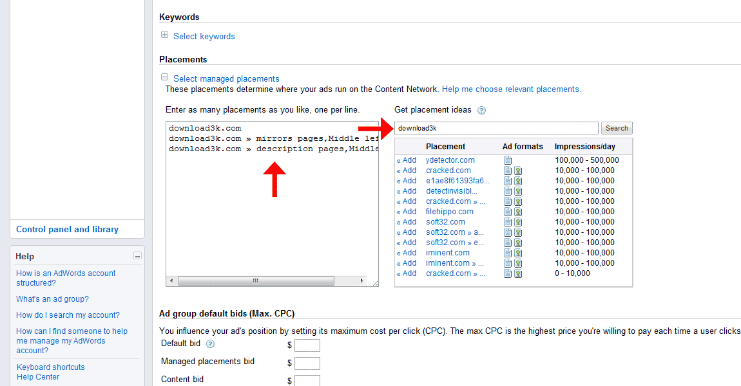The image size is (741, 386).
Task: Click the scrollbar right arrow in placements box
Action: click(361, 280)
